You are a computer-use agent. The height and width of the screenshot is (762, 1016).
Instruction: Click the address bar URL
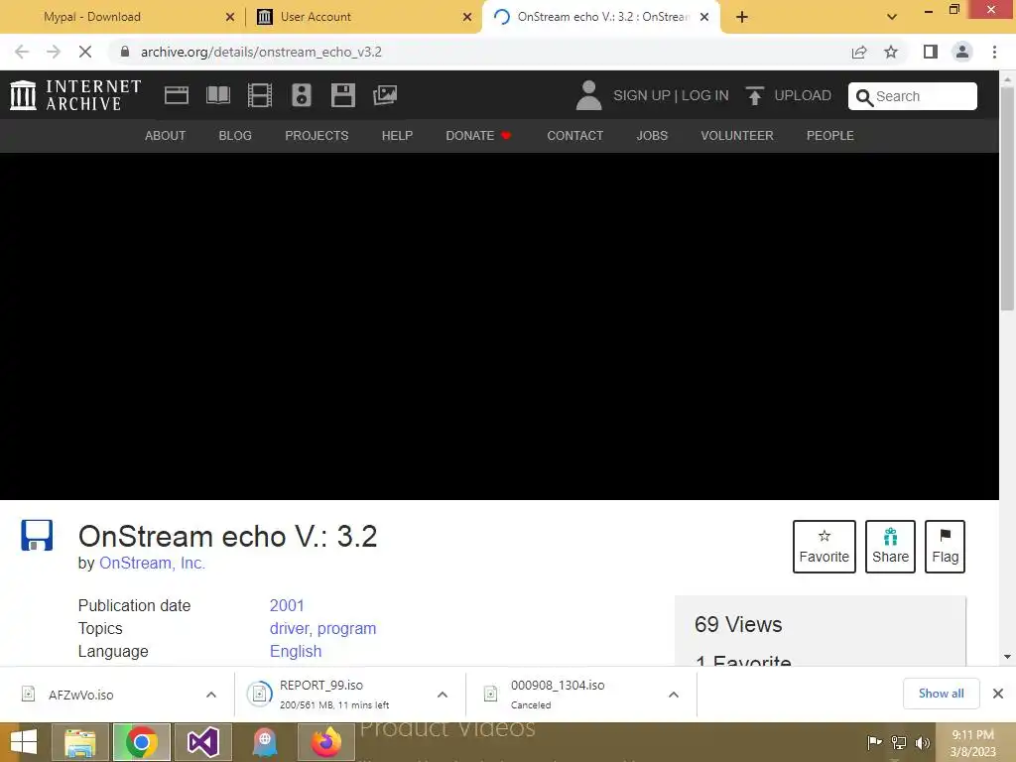(261, 52)
